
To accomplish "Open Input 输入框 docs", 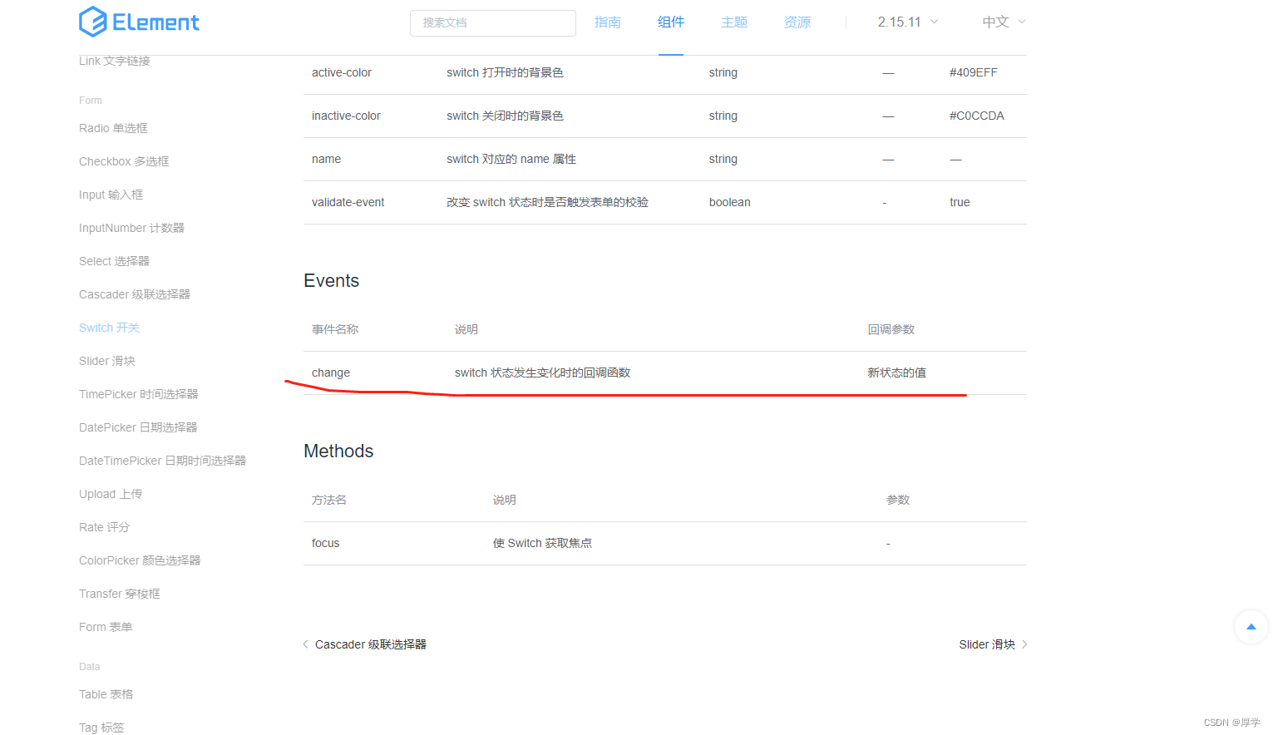I will [111, 195].
